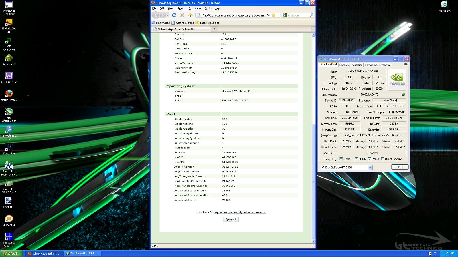
Task: Enable the DirectCompute checkbox
Action: [x=383, y=159]
